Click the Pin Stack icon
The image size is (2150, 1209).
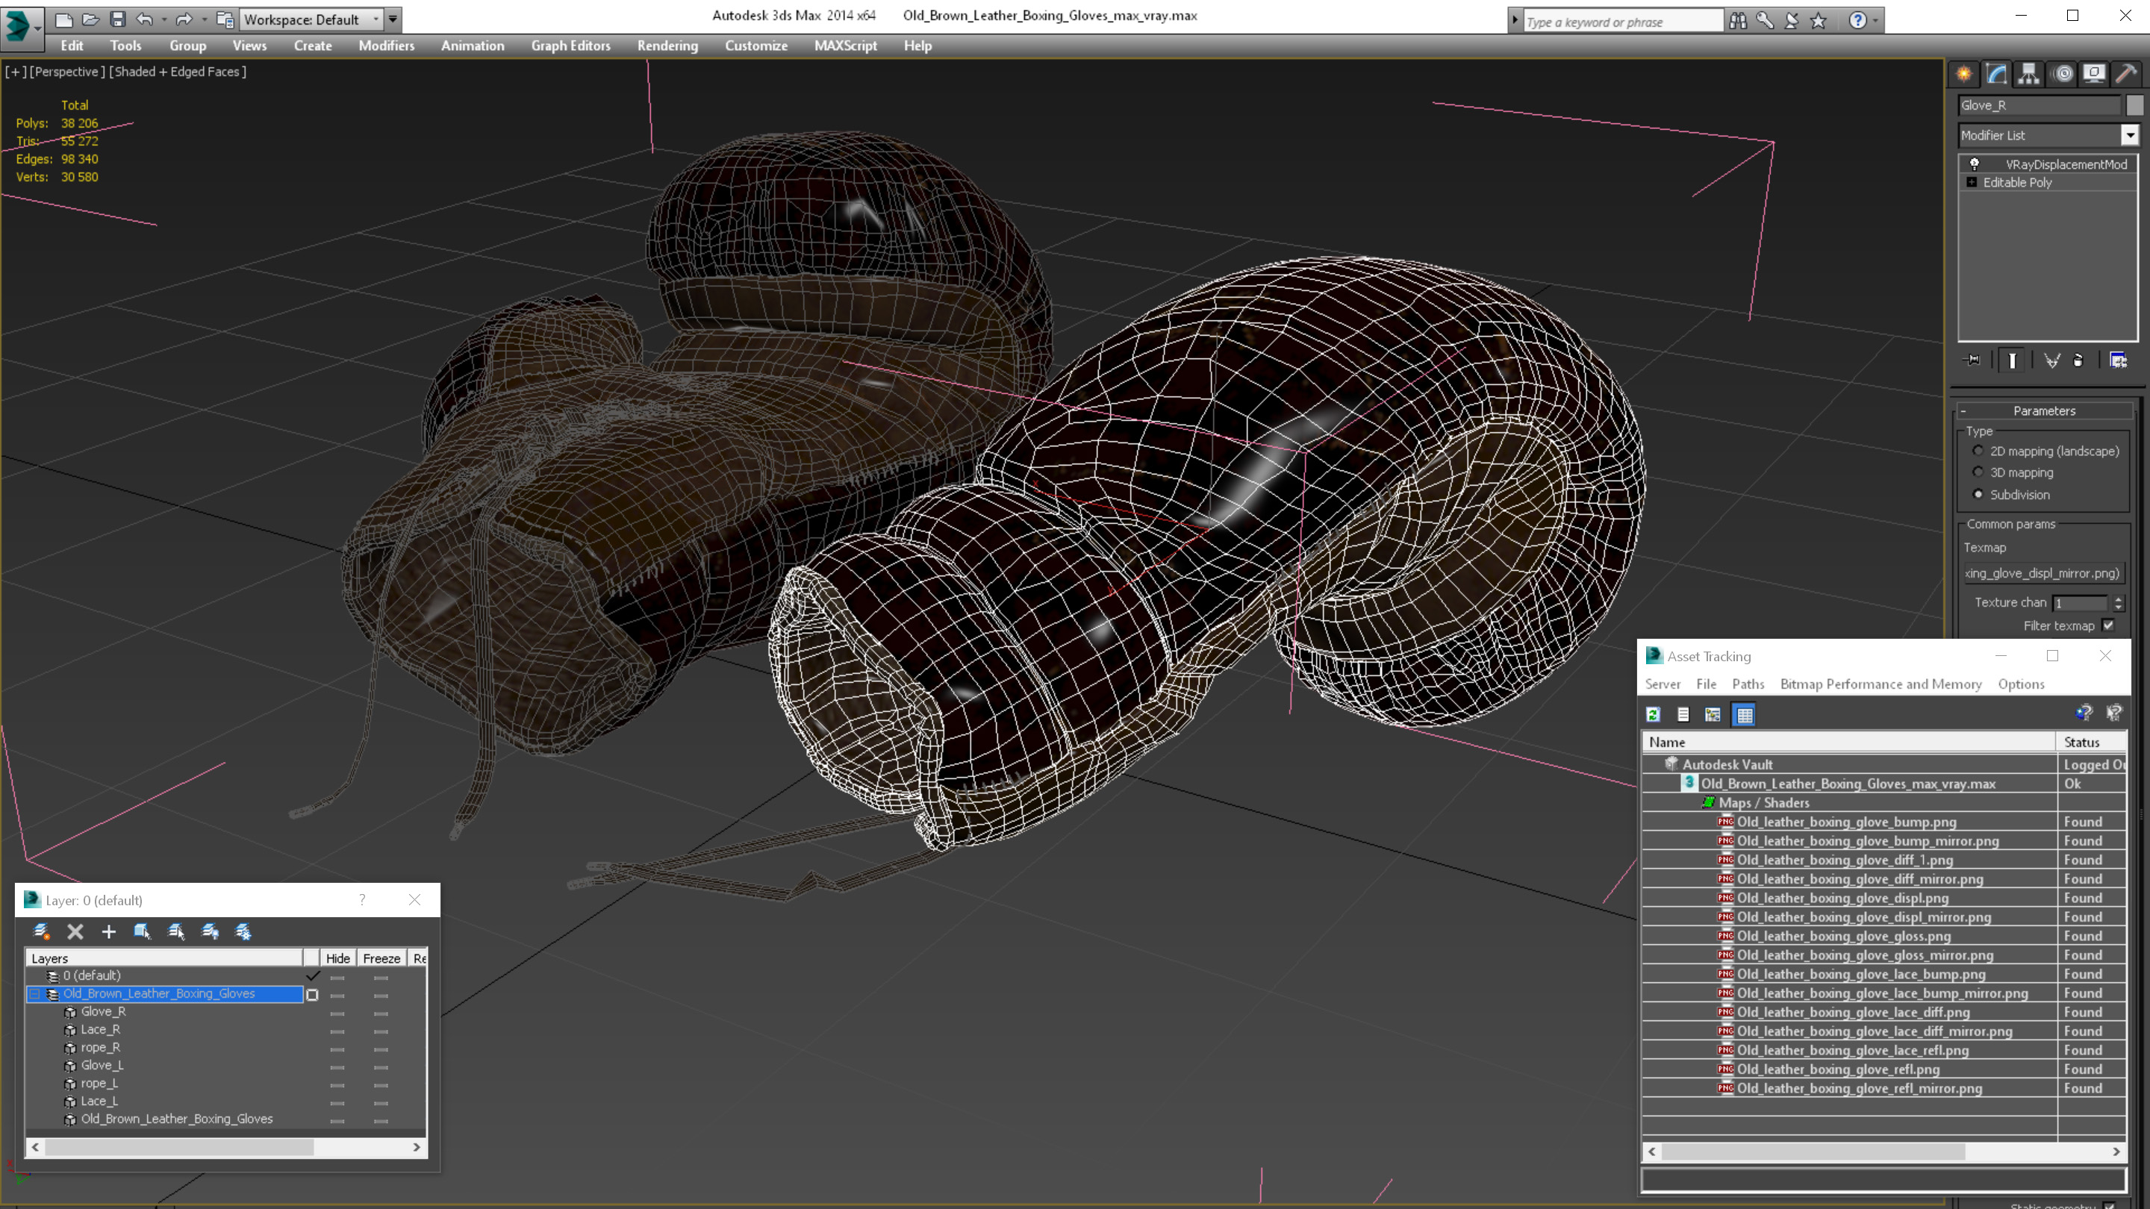click(x=1973, y=360)
